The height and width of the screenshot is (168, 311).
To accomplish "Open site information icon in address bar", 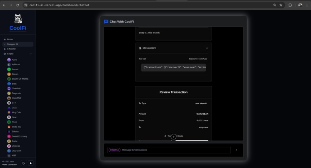I will (25, 5).
